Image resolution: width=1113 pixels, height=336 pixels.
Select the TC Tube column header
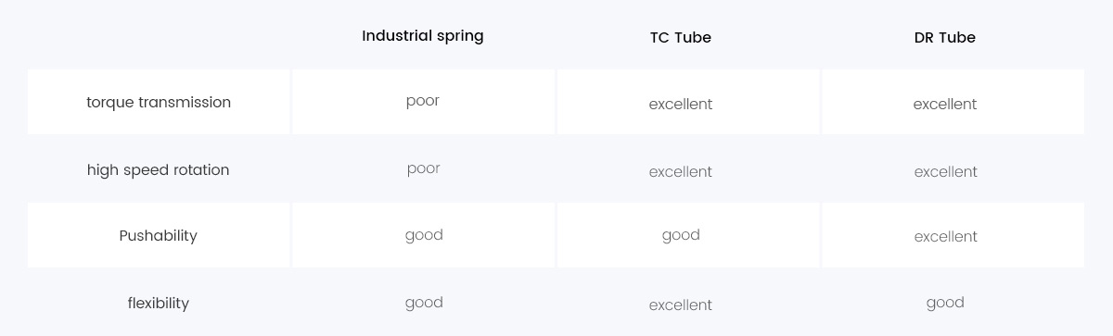(681, 38)
